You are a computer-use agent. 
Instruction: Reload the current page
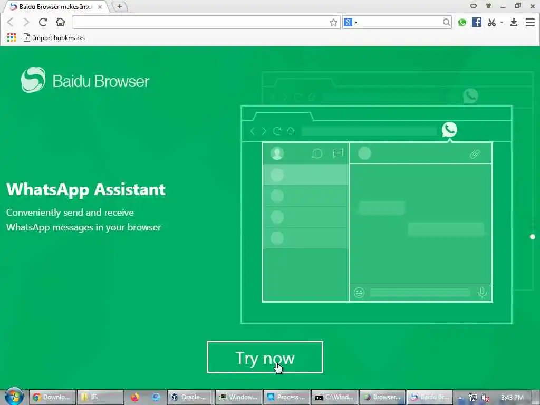pos(43,22)
